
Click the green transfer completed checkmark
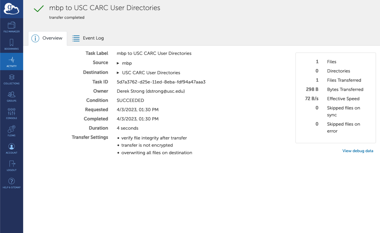(x=39, y=9)
